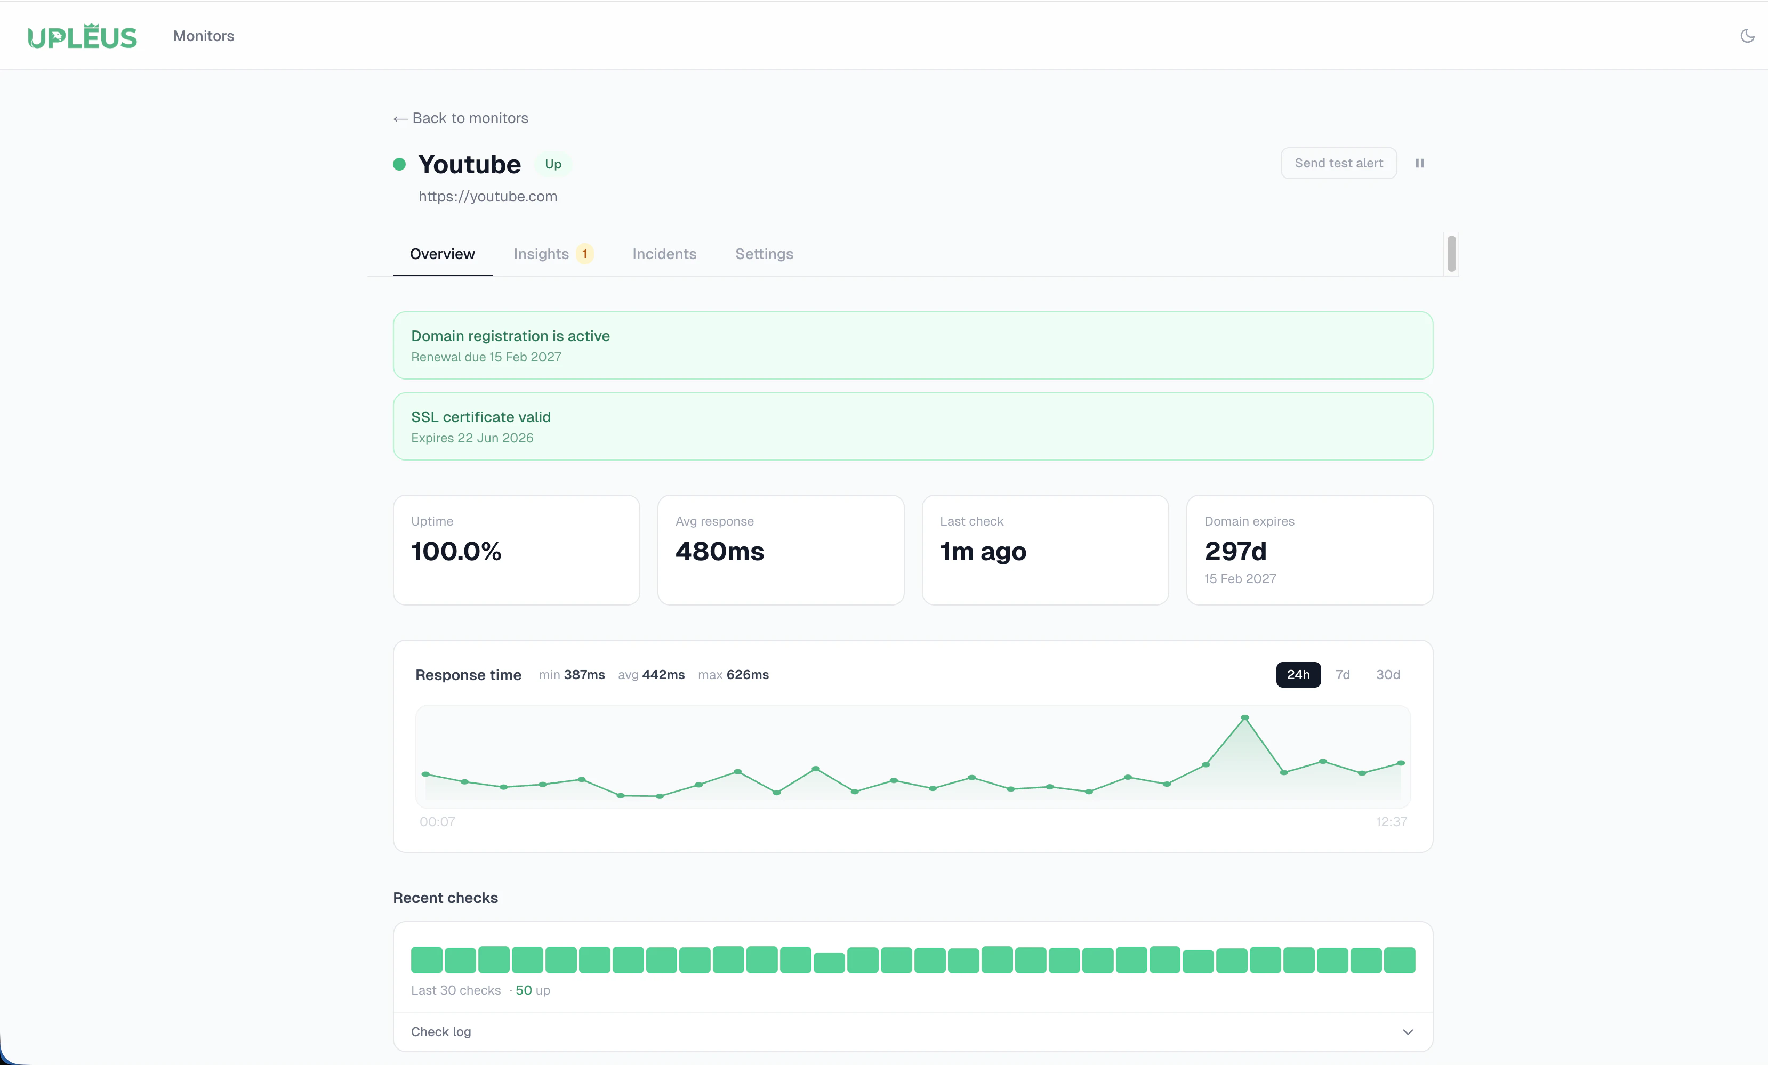Screen dimensions: 1768x1065
Task: Switch chart to 7d range
Action: [x=1343, y=675]
